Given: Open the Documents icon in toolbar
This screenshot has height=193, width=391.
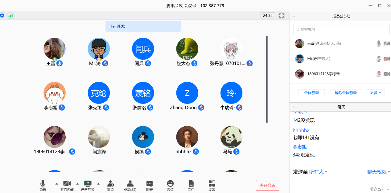Looking at the screenshot, I should tap(191, 184).
